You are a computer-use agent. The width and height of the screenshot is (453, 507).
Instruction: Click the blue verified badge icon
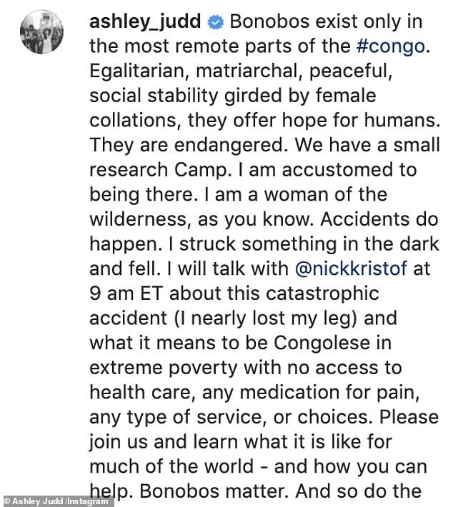click(x=214, y=24)
